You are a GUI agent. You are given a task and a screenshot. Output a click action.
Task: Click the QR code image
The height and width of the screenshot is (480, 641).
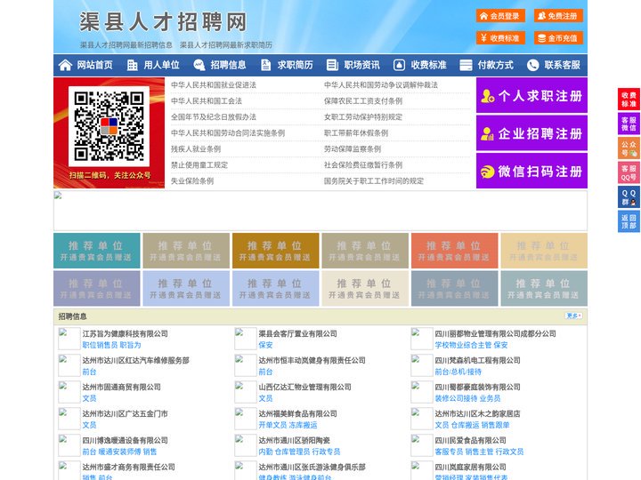tap(109, 126)
